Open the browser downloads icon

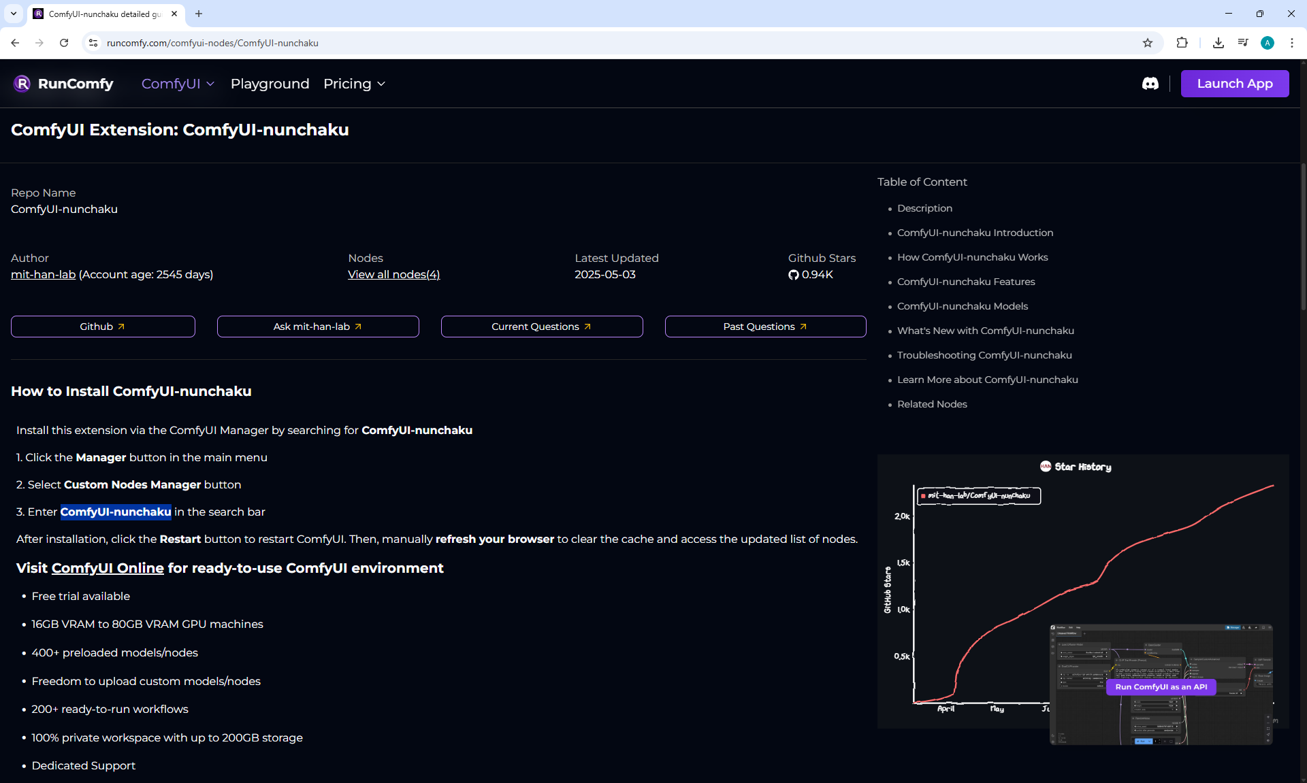[1218, 43]
